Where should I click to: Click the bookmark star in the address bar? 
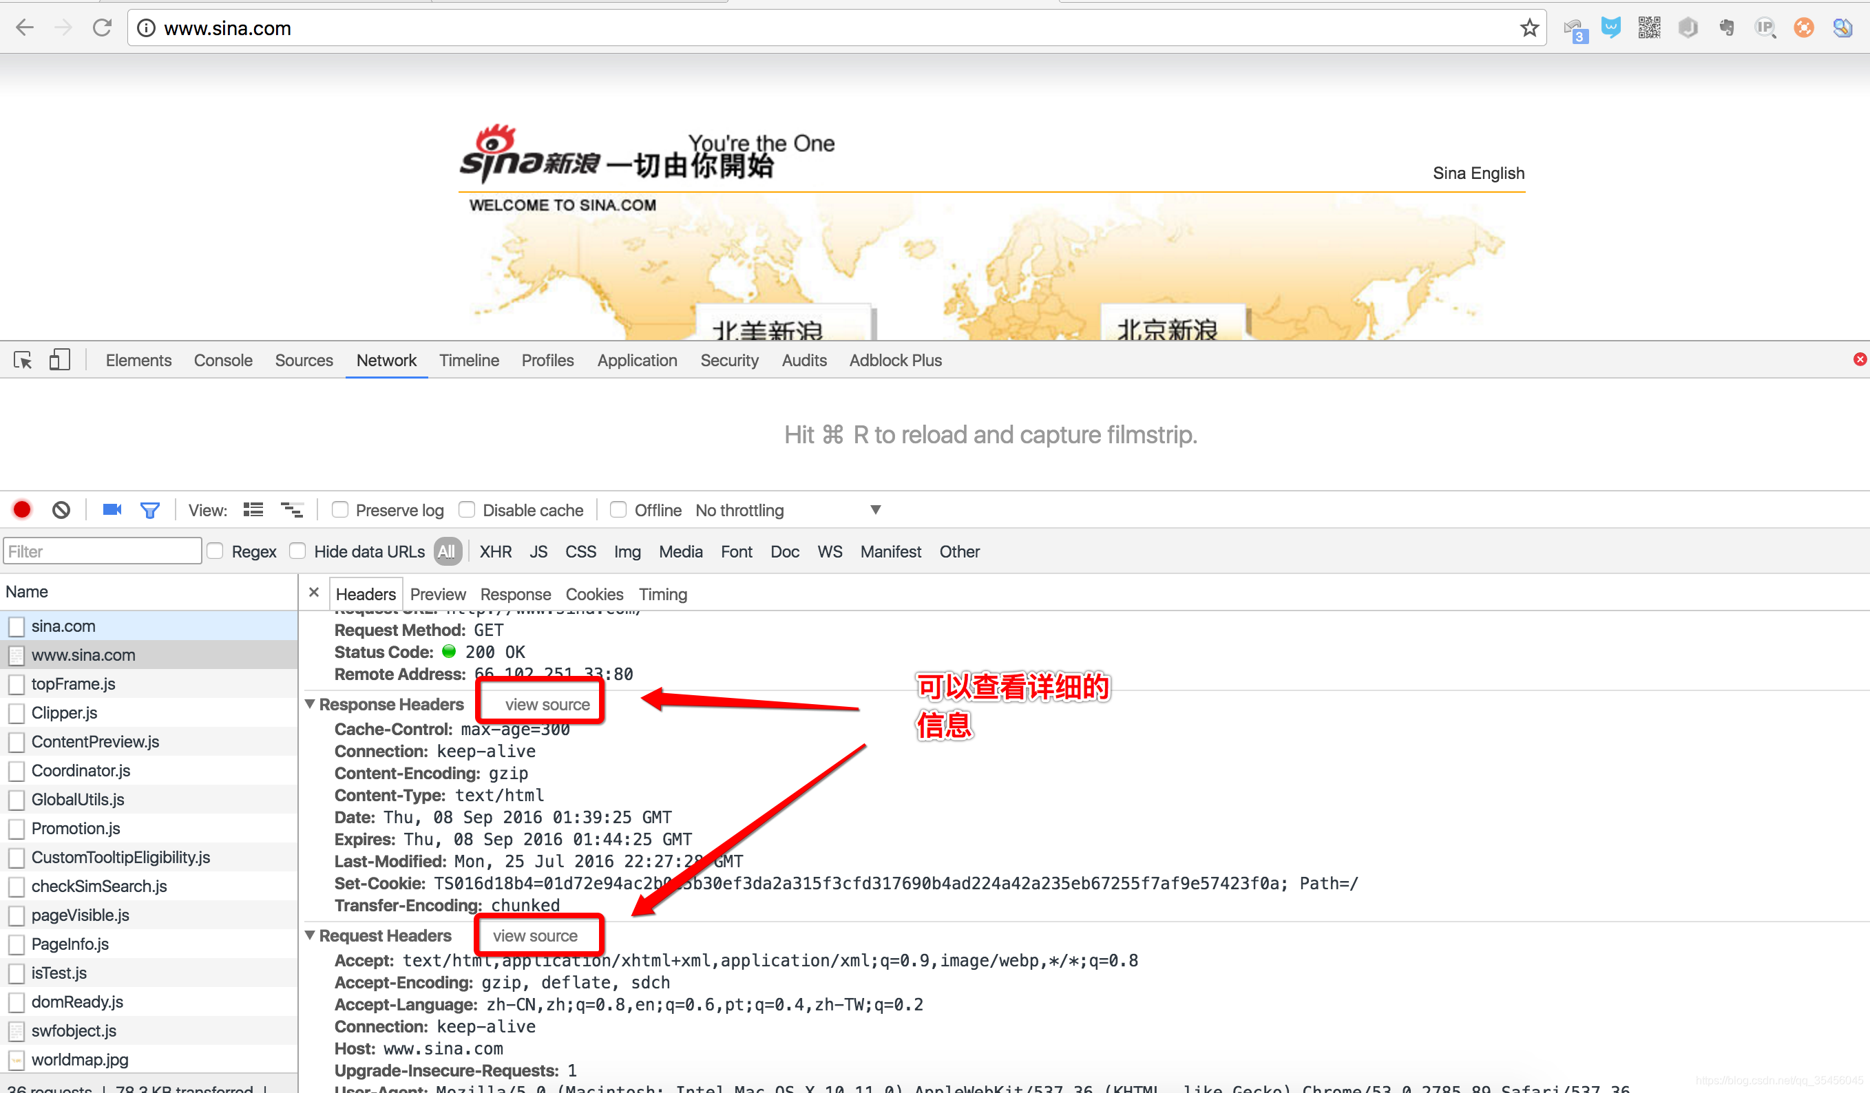click(1528, 28)
